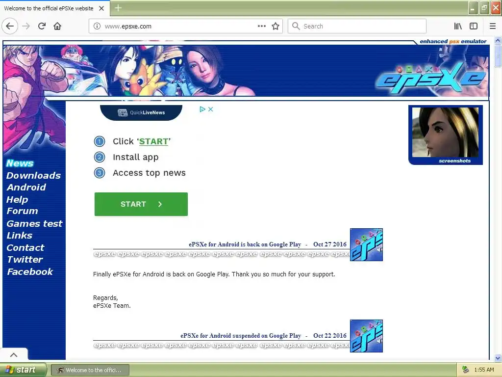The width and height of the screenshot is (502, 377).
Task: Go back with the browser back arrow
Action: pyautogui.click(x=10, y=26)
